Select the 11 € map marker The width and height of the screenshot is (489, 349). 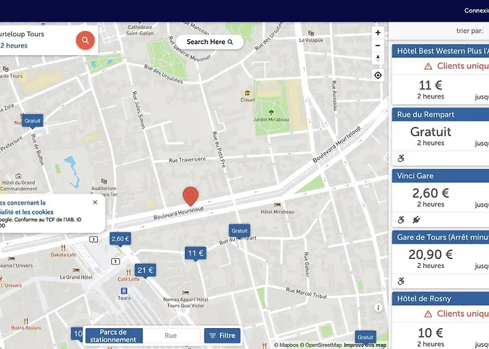coord(195,253)
